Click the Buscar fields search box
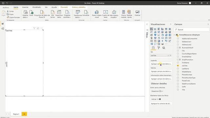Screen dimensions: 210x118 coord(191,29)
